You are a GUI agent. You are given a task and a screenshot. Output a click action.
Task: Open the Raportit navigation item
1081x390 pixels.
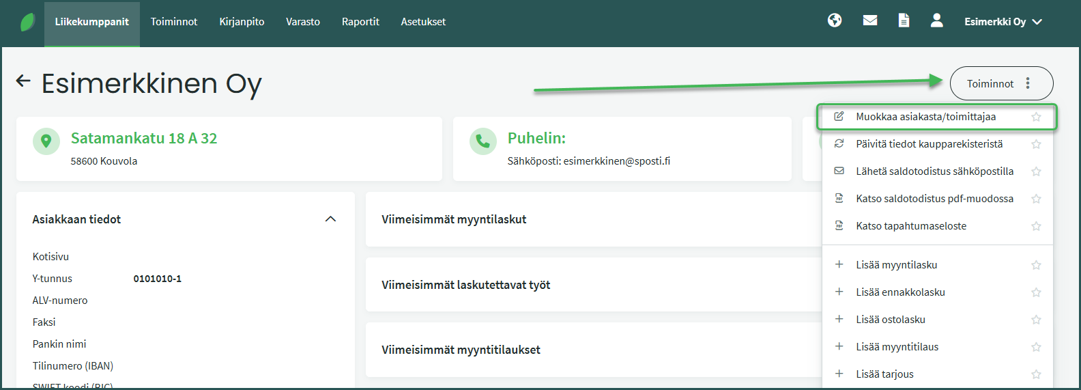coord(360,22)
